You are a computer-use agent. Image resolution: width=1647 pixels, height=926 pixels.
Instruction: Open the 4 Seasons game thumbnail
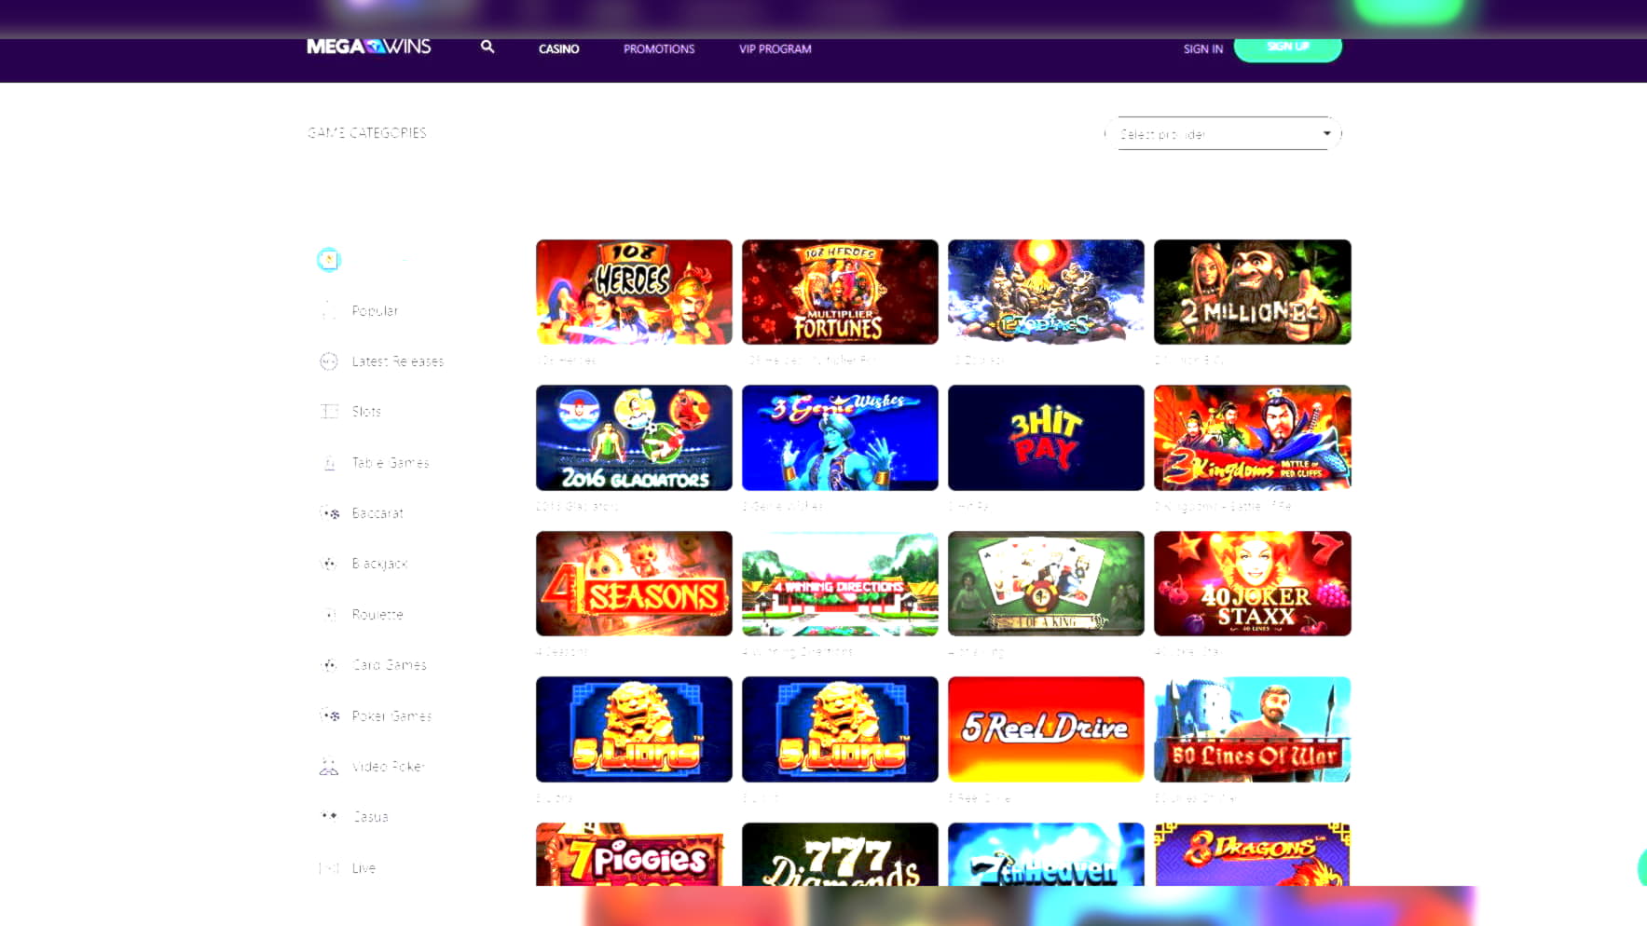634,584
